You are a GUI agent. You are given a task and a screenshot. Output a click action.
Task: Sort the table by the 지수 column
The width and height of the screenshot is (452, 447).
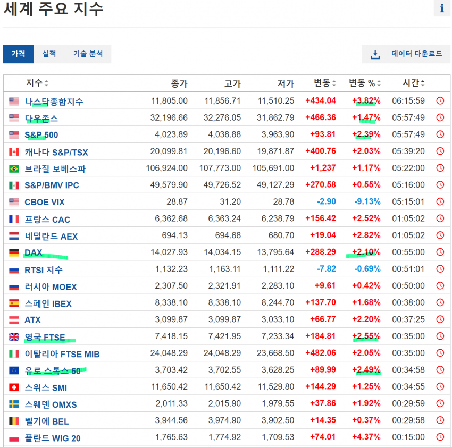pos(37,83)
